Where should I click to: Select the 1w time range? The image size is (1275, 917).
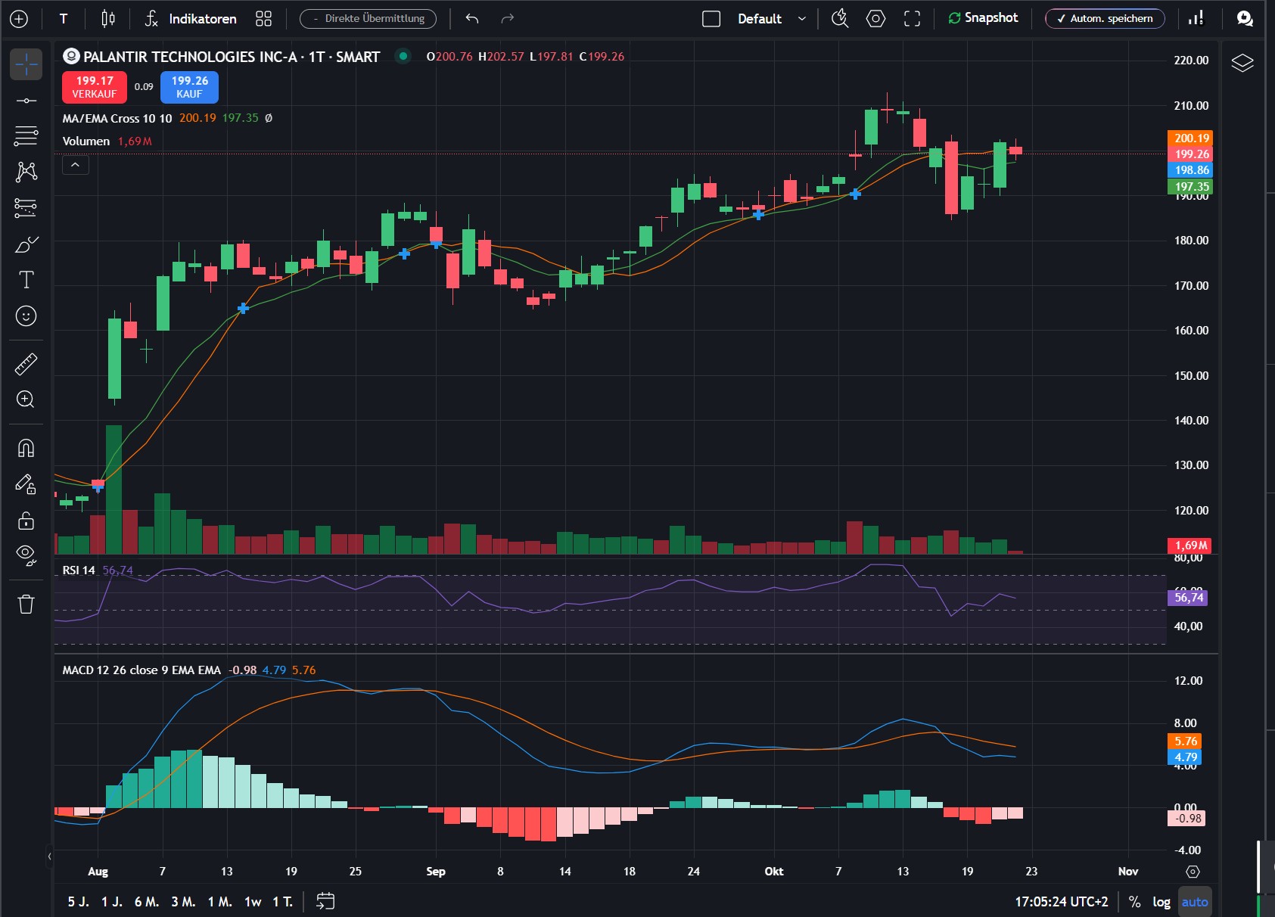tap(253, 902)
